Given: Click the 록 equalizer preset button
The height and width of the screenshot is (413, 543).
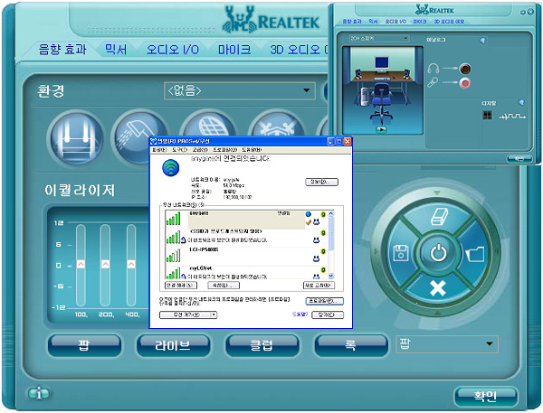Looking at the screenshot, I should pyautogui.click(x=351, y=345).
